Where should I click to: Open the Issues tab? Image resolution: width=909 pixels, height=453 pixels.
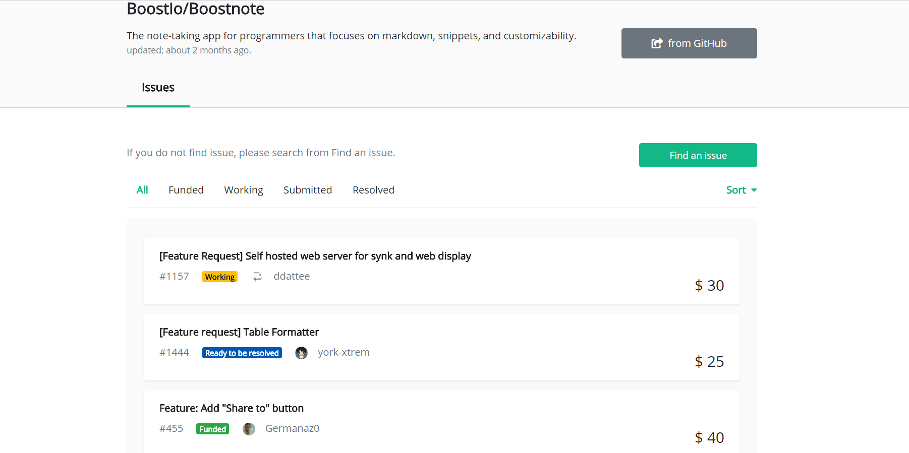pos(158,88)
